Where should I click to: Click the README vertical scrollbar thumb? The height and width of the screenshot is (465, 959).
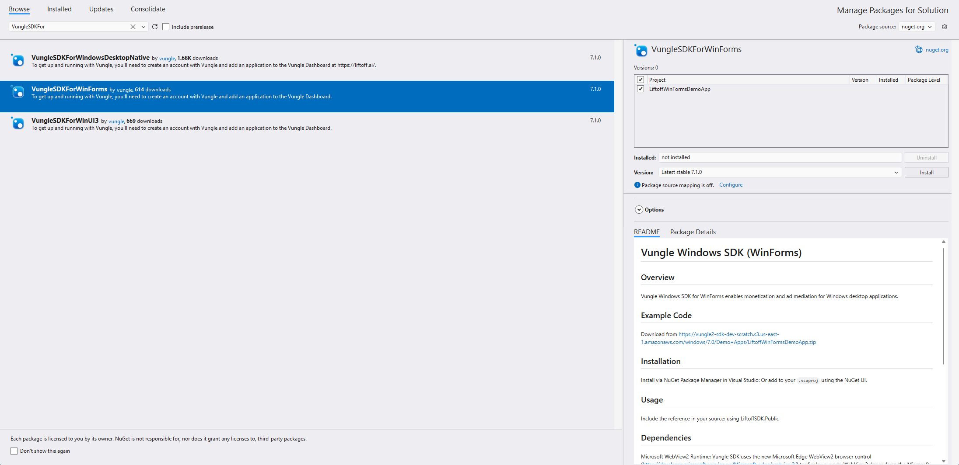pyautogui.click(x=944, y=306)
